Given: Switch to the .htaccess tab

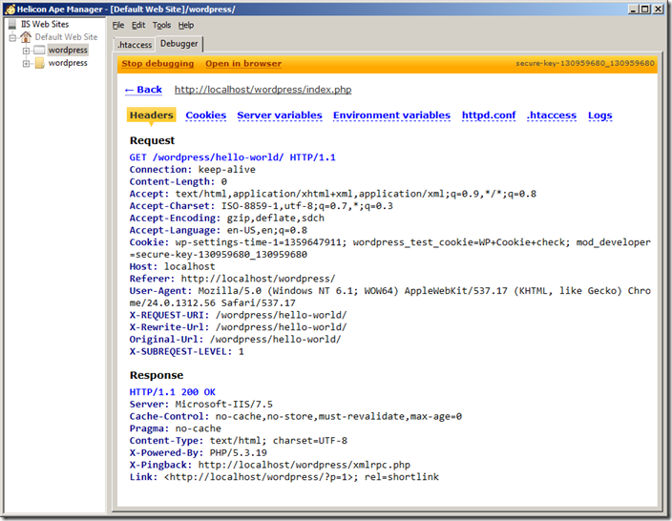Looking at the screenshot, I should tap(134, 45).
